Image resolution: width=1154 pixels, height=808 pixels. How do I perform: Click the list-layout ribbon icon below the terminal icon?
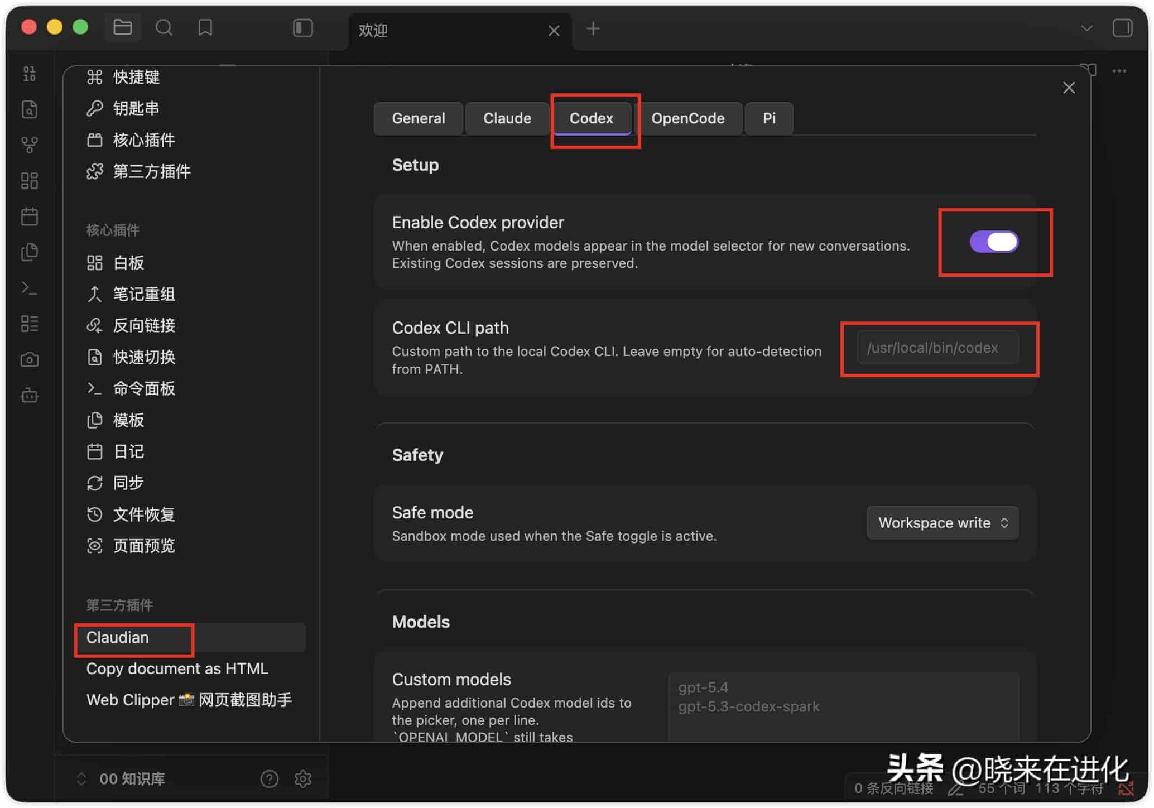30,324
